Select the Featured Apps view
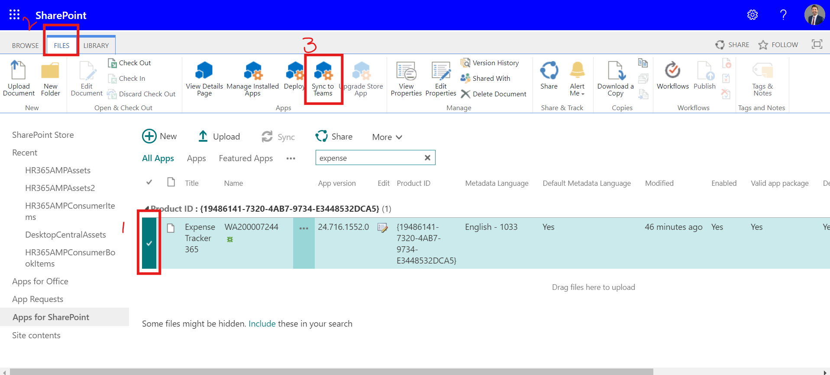 click(x=246, y=158)
